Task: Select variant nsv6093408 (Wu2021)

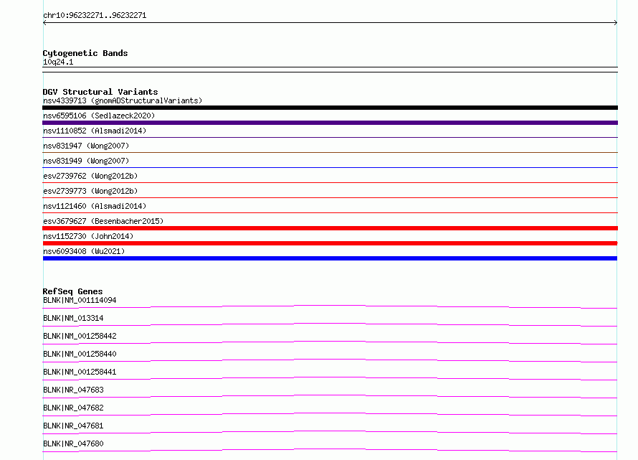Action: point(84,251)
